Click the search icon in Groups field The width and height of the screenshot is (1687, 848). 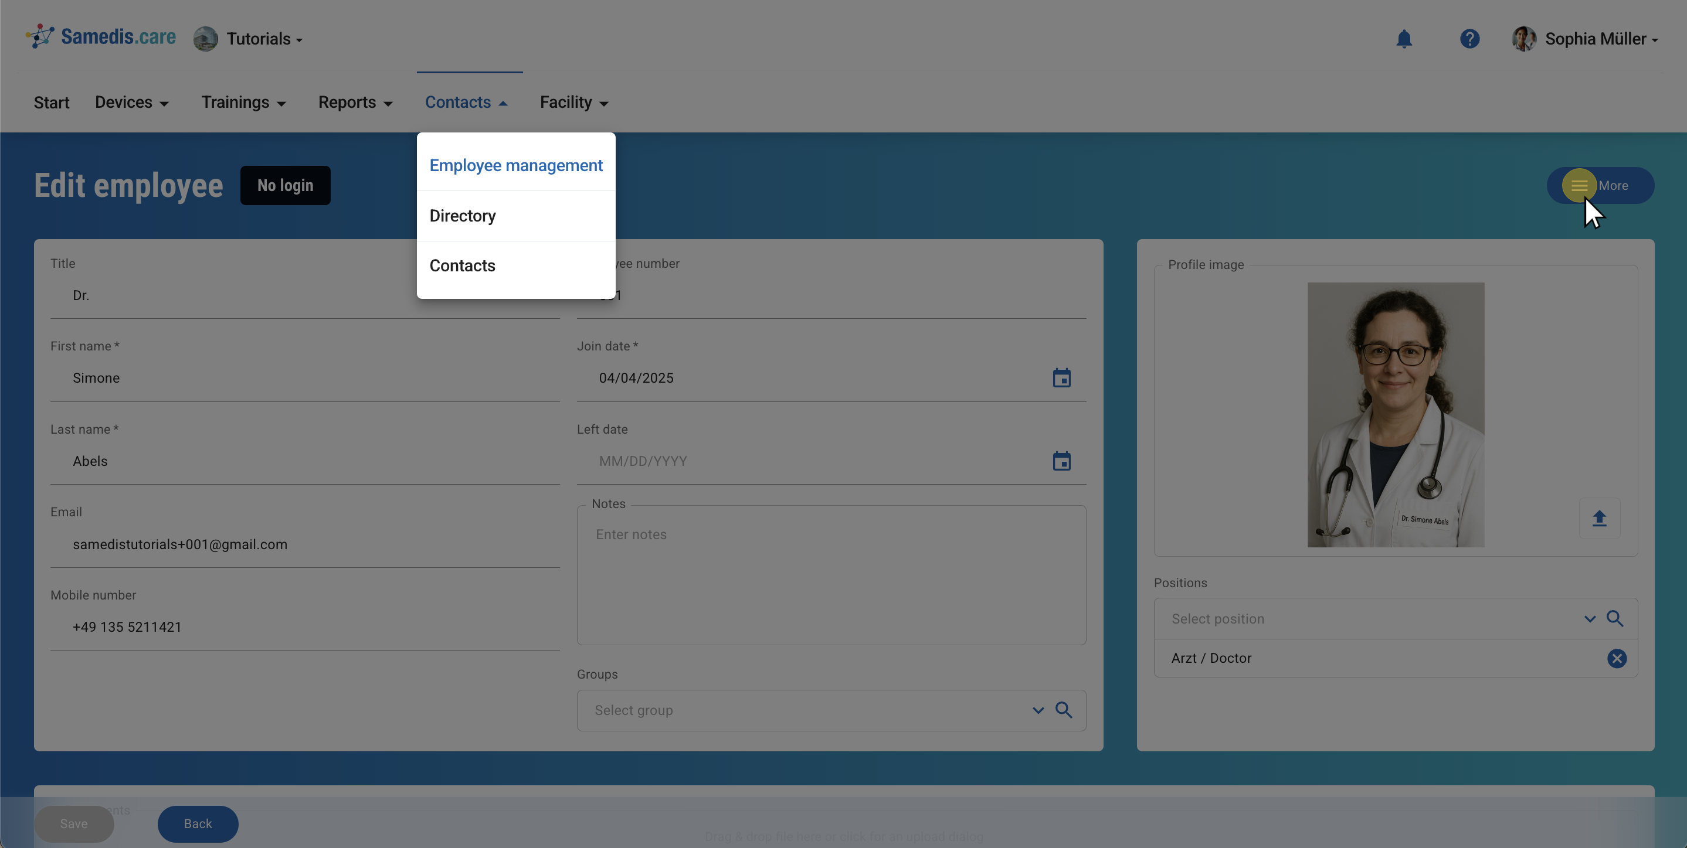point(1064,711)
